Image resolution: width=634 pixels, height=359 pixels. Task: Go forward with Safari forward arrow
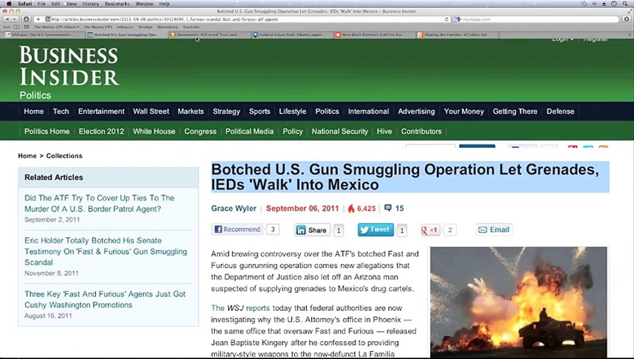pyautogui.click(x=14, y=19)
